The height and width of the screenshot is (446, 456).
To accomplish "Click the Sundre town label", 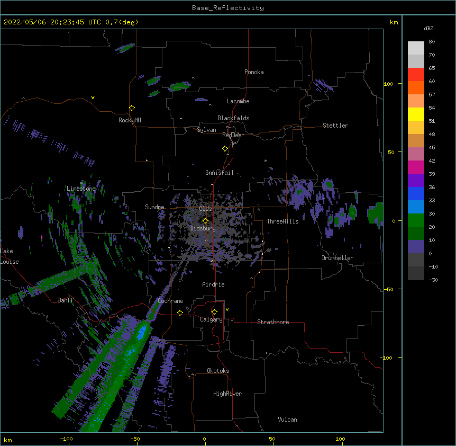I will [x=154, y=207].
